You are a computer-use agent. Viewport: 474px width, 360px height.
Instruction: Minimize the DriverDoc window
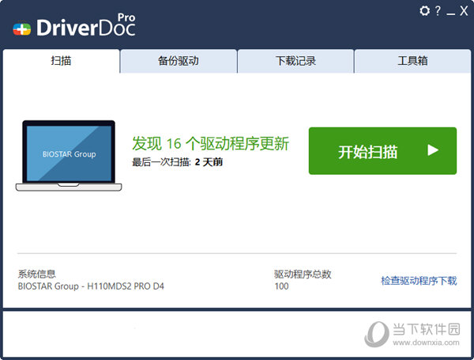click(451, 14)
